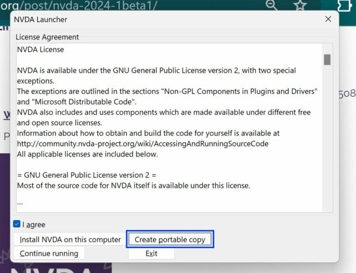356x273 pixels.
Task: Uncheck the I agree checkbox
Action: [17, 224]
